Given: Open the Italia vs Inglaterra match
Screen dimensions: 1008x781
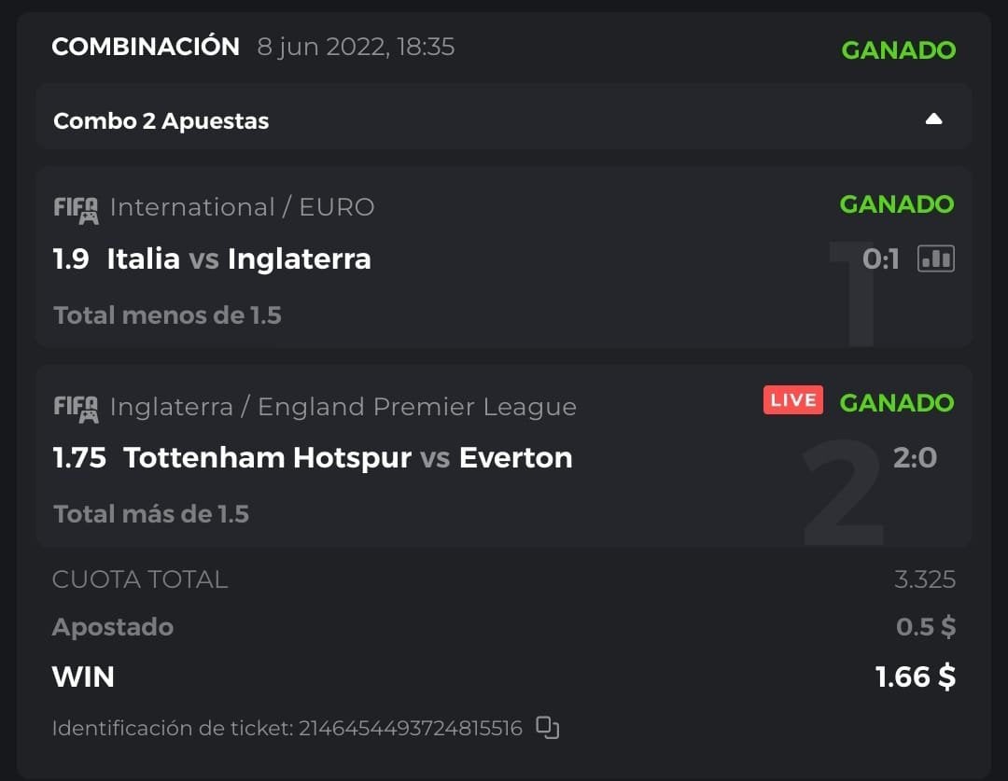Looking at the screenshot, I should click(238, 258).
